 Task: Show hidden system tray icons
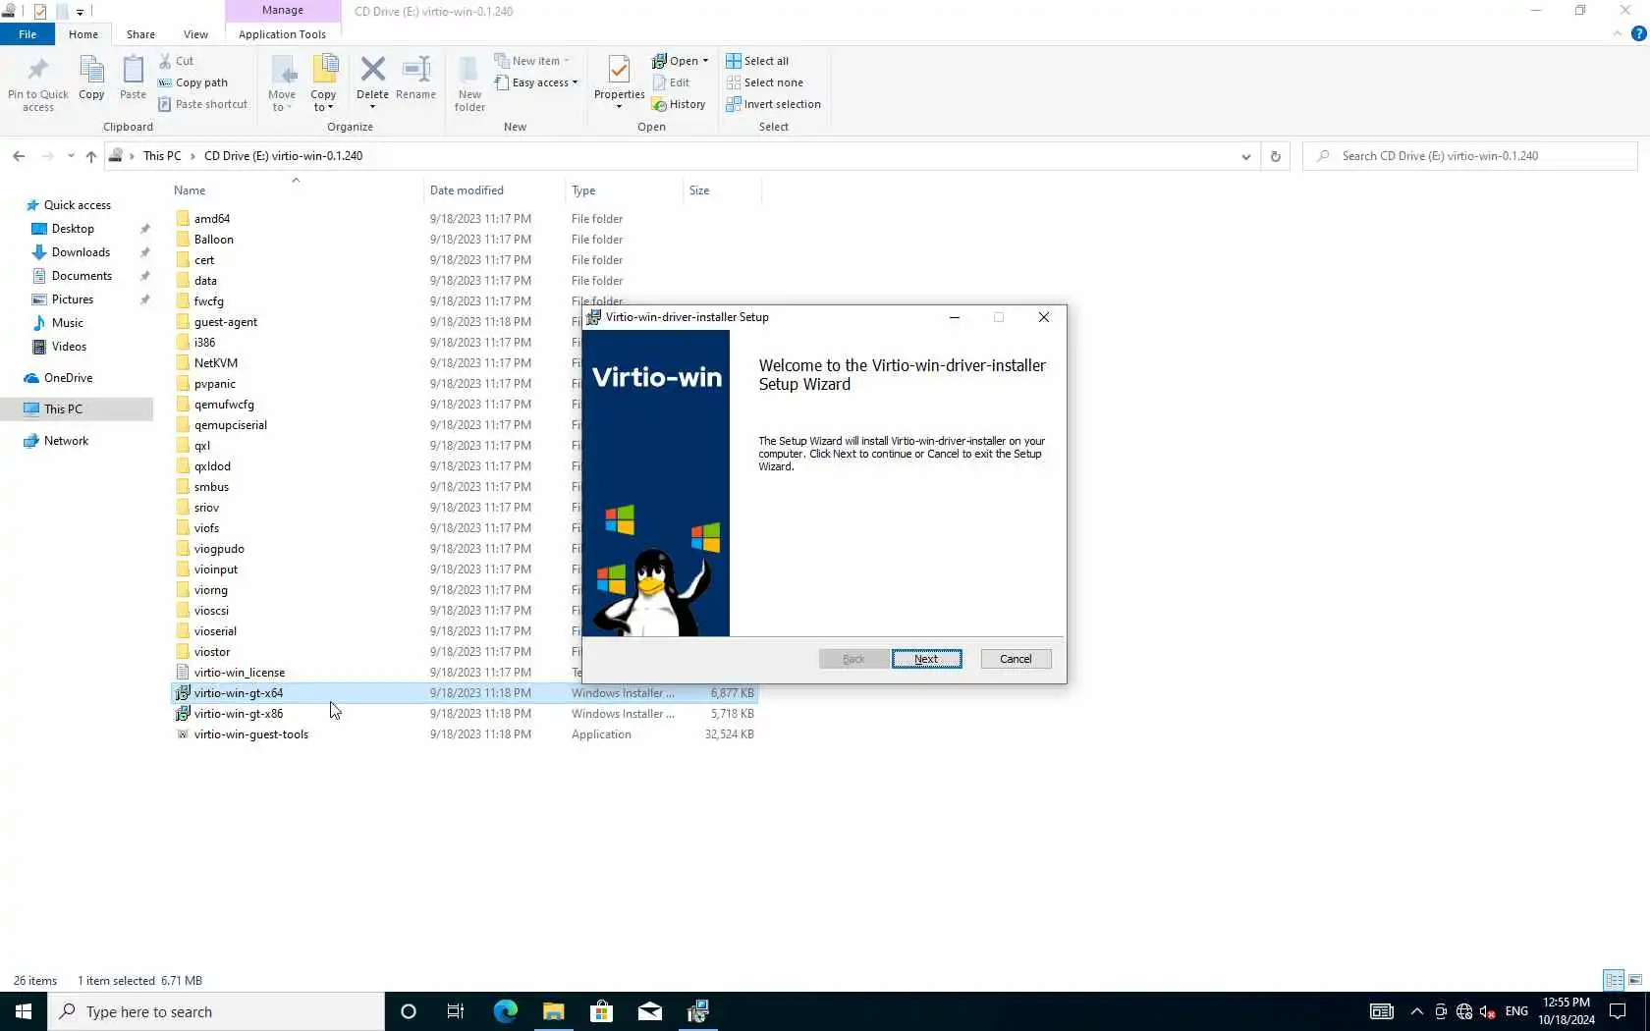(x=1416, y=1011)
